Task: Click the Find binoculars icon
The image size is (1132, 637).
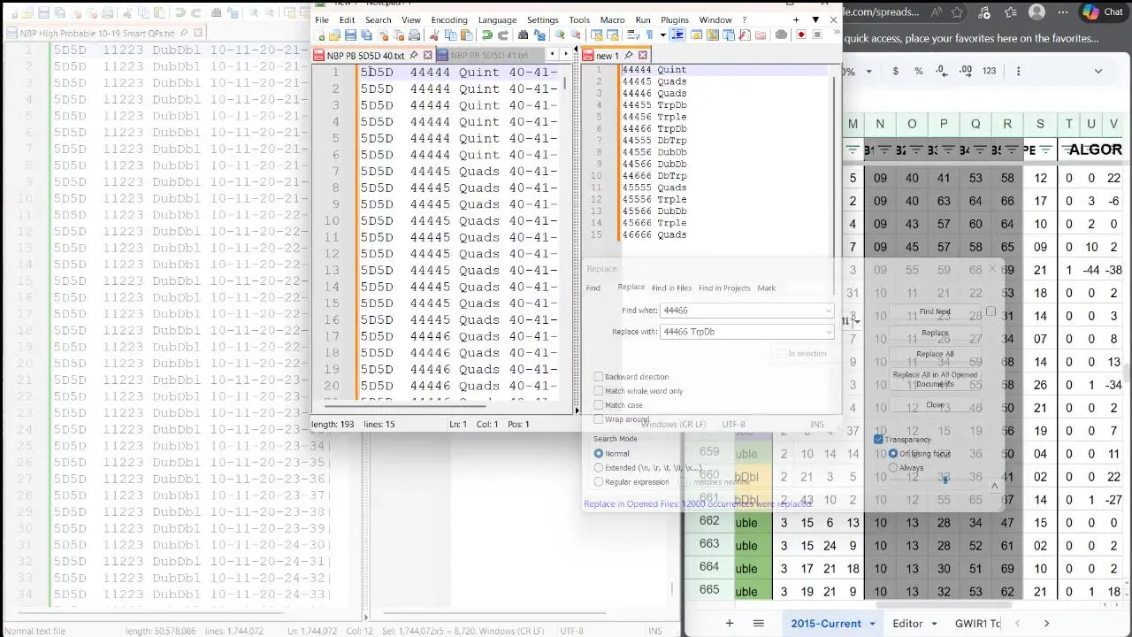Action: coord(523,35)
